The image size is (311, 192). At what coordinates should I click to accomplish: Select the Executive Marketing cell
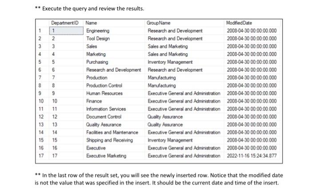pos(114,156)
